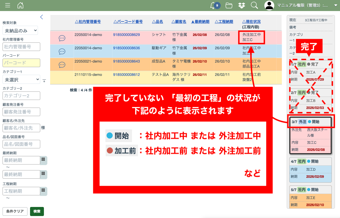Viewport: 340px width, 218px height.
Task: Sort by 社内管理番号 column header
Action: coord(88,22)
